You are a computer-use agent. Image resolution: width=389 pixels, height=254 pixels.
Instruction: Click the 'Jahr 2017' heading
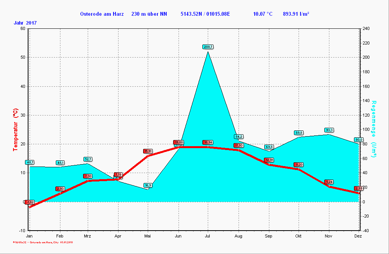(x=25, y=23)
